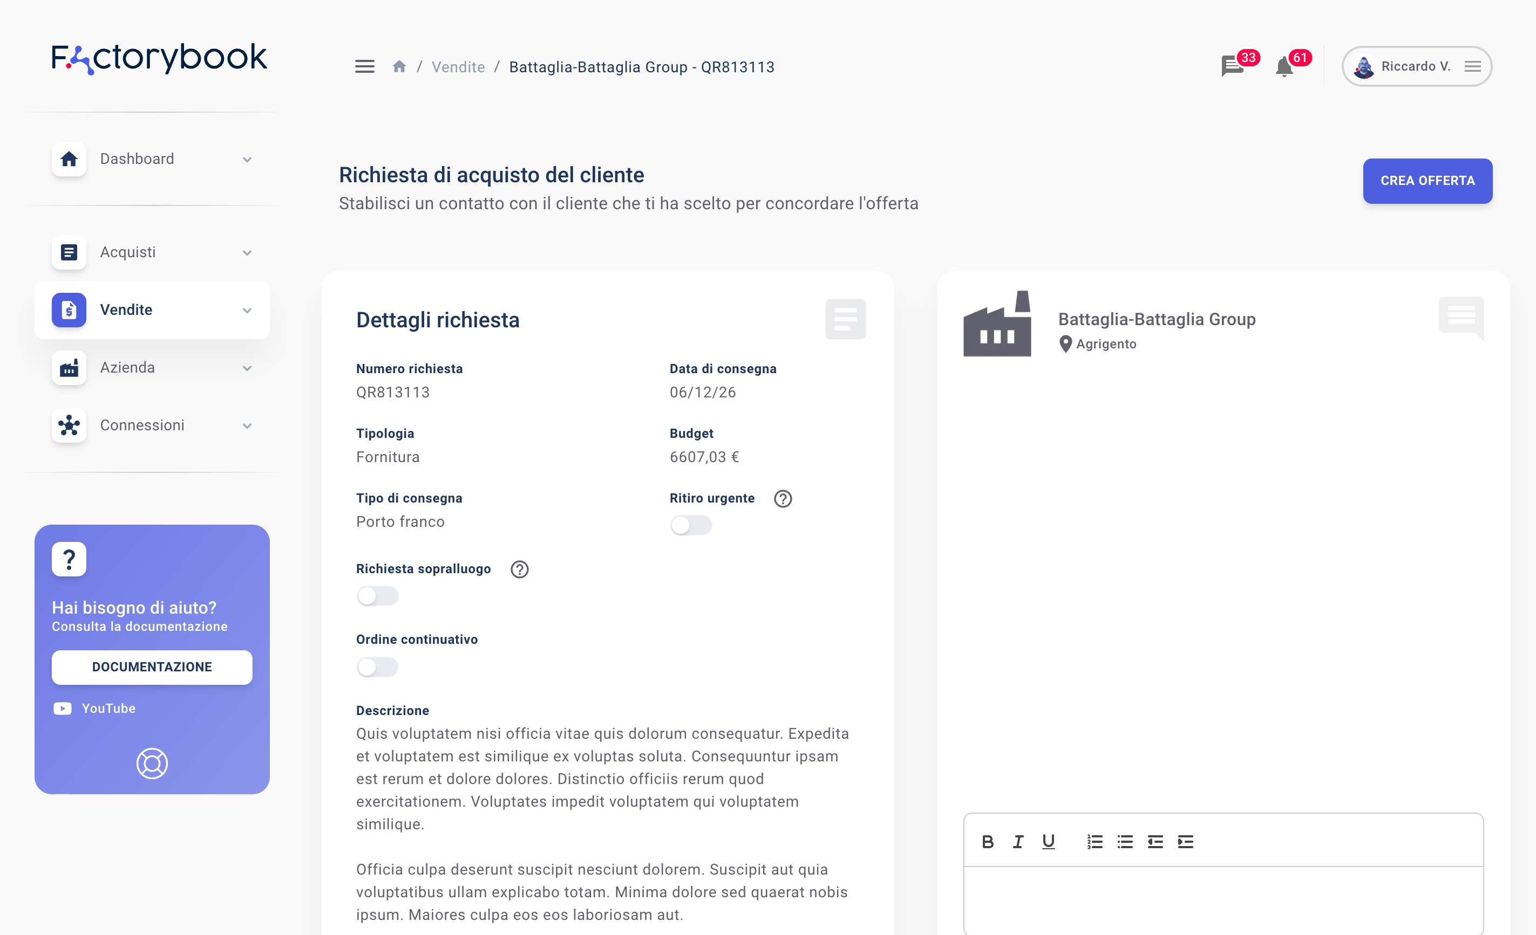The image size is (1536, 935).
Task: Expand the Dashboard menu chevron
Action: (x=248, y=160)
